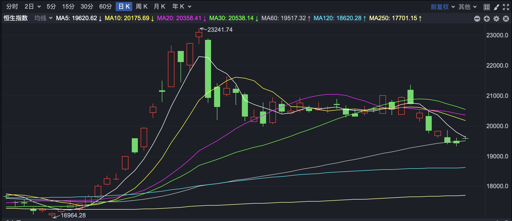Open the 均线 indicator dropdown
Screen dimensions: 512x221
click(x=43, y=18)
